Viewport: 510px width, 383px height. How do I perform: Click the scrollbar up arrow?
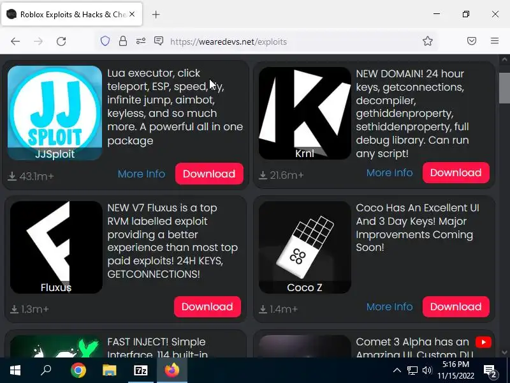point(504,59)
